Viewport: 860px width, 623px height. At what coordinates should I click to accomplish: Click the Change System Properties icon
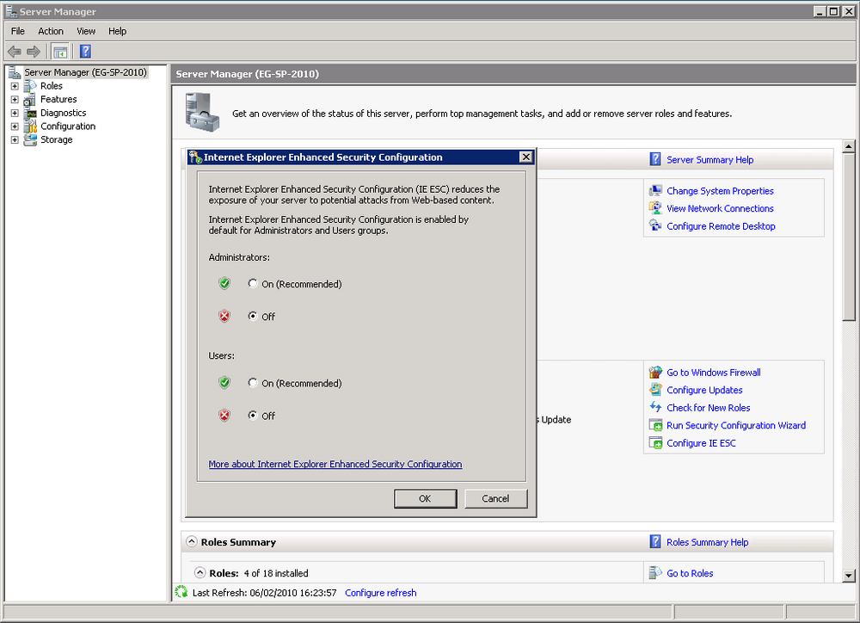pos(655,190)
